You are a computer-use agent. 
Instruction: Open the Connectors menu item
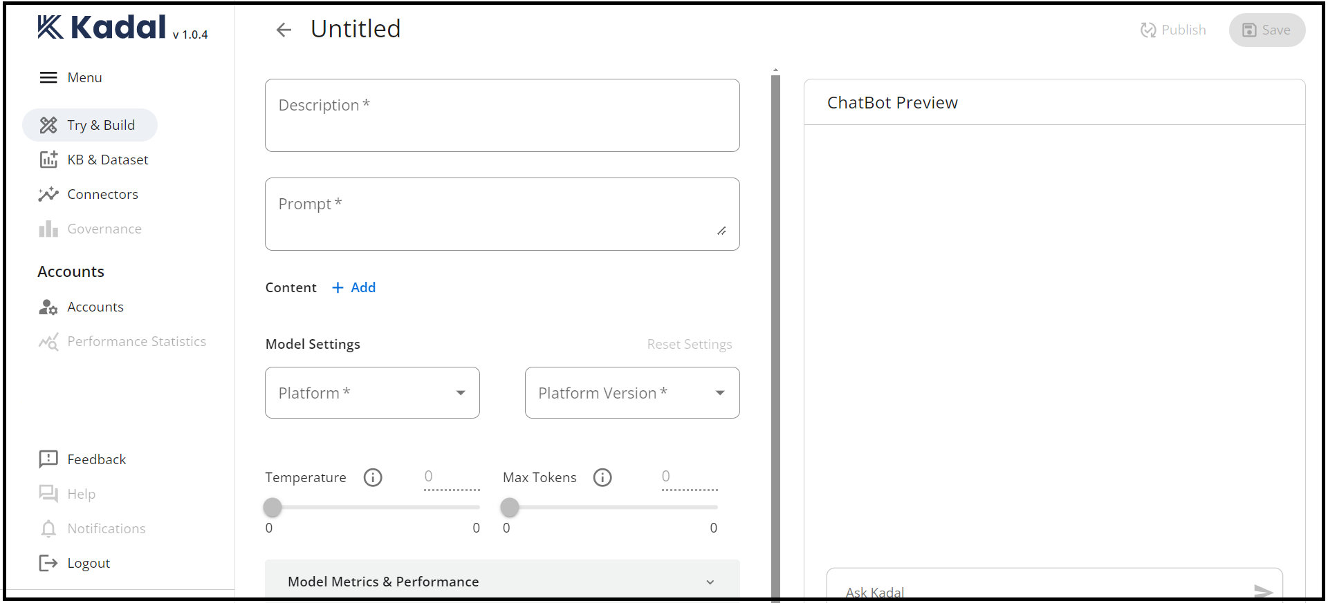point(102,194)
